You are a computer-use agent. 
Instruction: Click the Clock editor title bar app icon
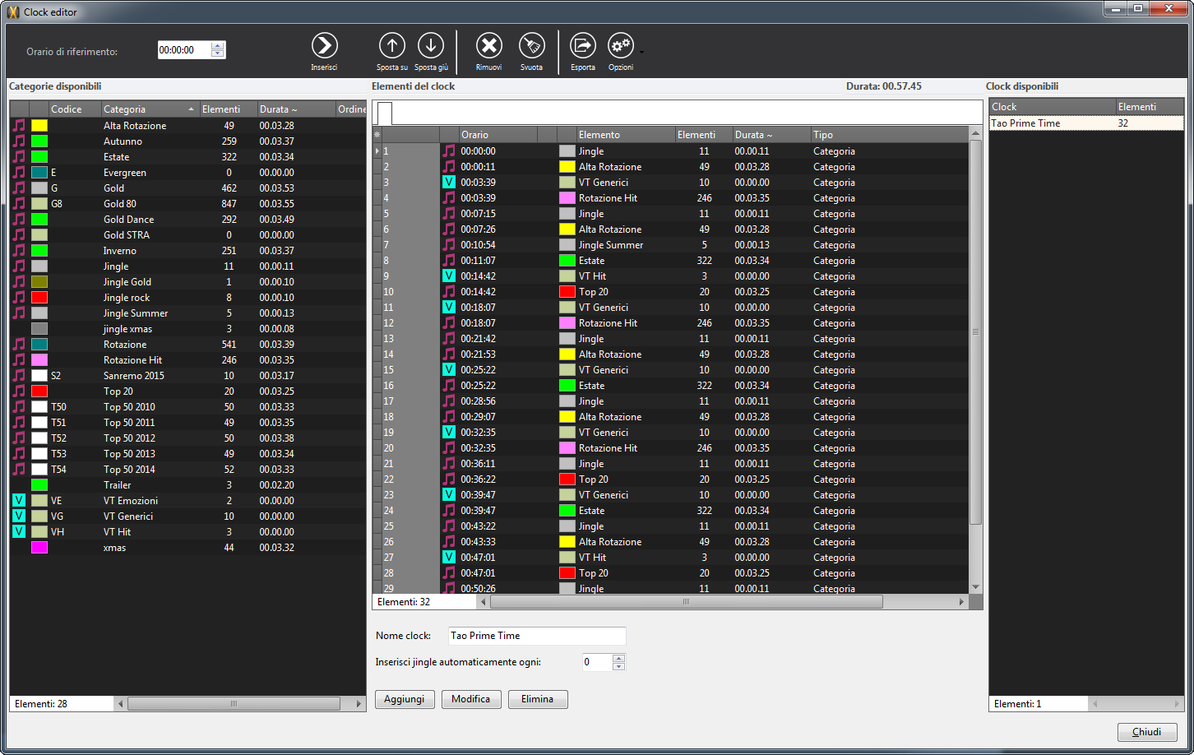[12, 12]
